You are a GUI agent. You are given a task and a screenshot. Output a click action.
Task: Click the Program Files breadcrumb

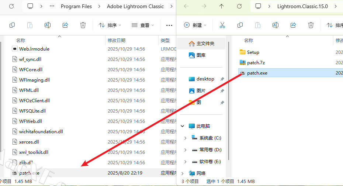(x=76, y=6)
